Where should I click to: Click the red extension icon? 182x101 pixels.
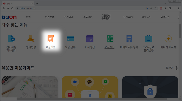click(x=161, y=8)
